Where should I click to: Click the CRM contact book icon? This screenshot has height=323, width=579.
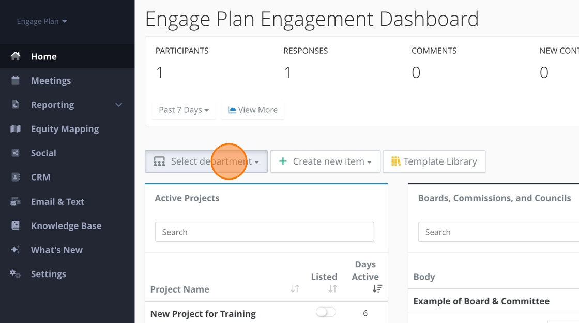(x=16, y=177)
